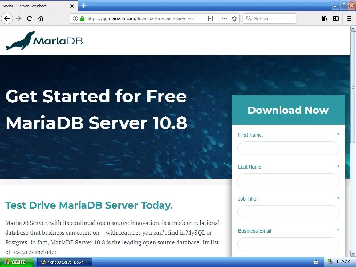Viewport: 356px width, 267px height.
Task: Click 'Get Started for Free' headline
Action: 96,96
